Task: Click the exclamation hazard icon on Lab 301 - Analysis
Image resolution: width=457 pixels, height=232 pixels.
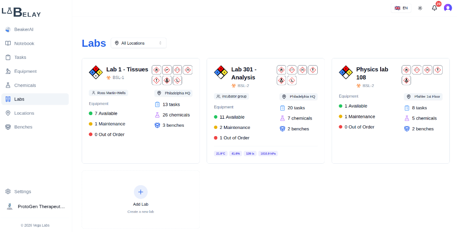Action: (313, 70)
